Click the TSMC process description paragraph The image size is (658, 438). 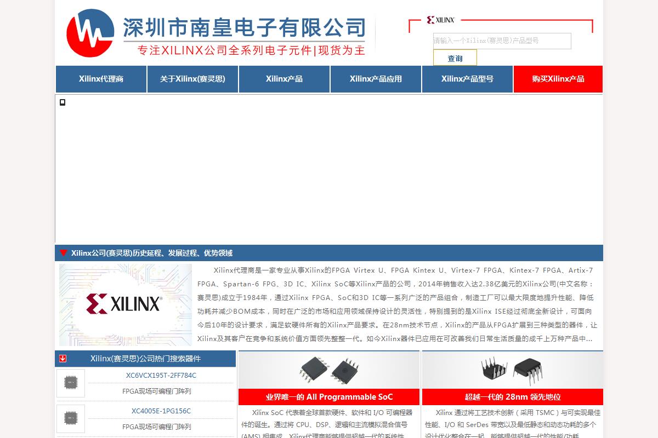click(x=513, y=424)
